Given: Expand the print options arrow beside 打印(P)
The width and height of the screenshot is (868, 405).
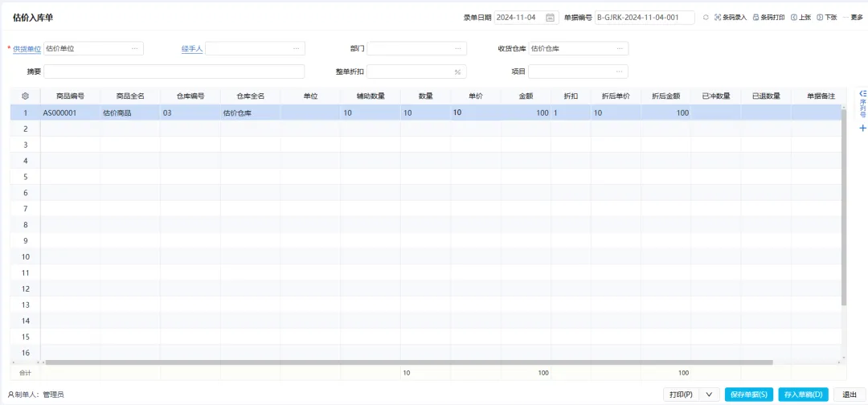Looking at the screenshot, I should [x=708, y=395].
